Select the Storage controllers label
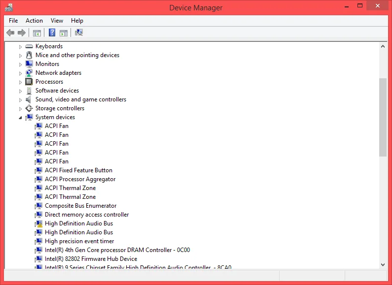 click(60, 108)
